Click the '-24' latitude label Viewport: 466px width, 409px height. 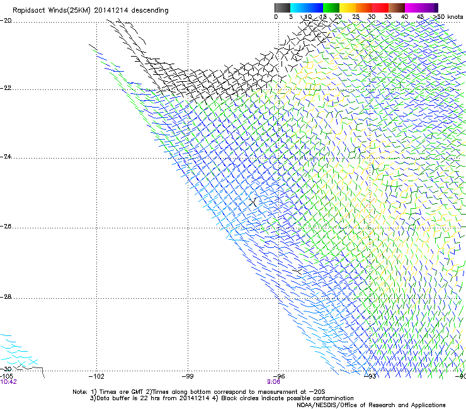point(6,156)
